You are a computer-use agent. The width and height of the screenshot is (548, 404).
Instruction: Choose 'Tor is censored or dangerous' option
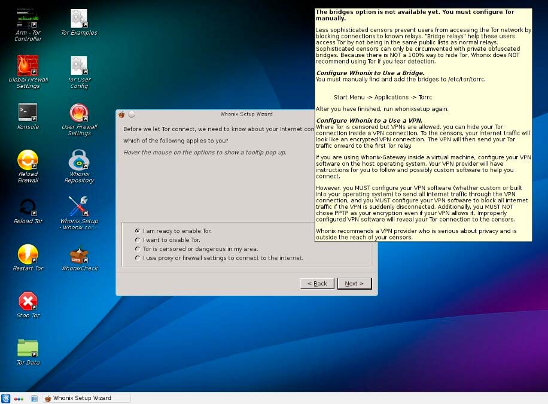tap(138, 248)
